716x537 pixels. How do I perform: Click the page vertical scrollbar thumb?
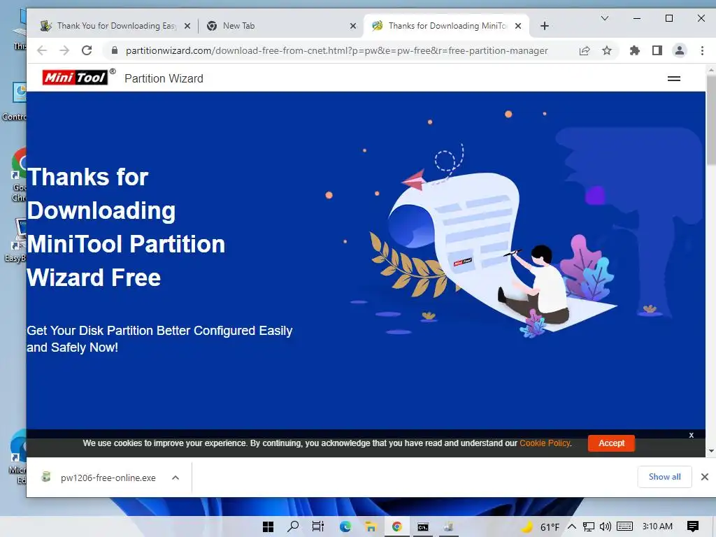coord(710,120)
